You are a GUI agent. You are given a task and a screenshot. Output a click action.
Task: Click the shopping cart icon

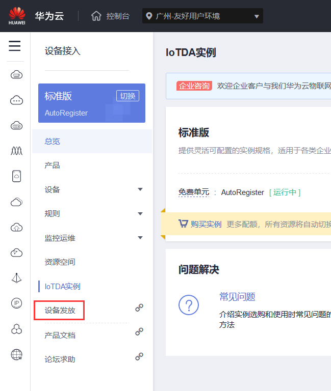point(183,224)
